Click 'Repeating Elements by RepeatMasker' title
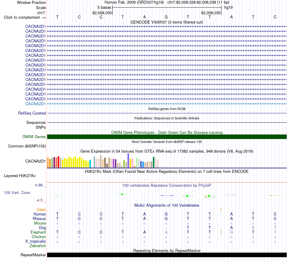287x262 pixels. (x=167, y=251)
